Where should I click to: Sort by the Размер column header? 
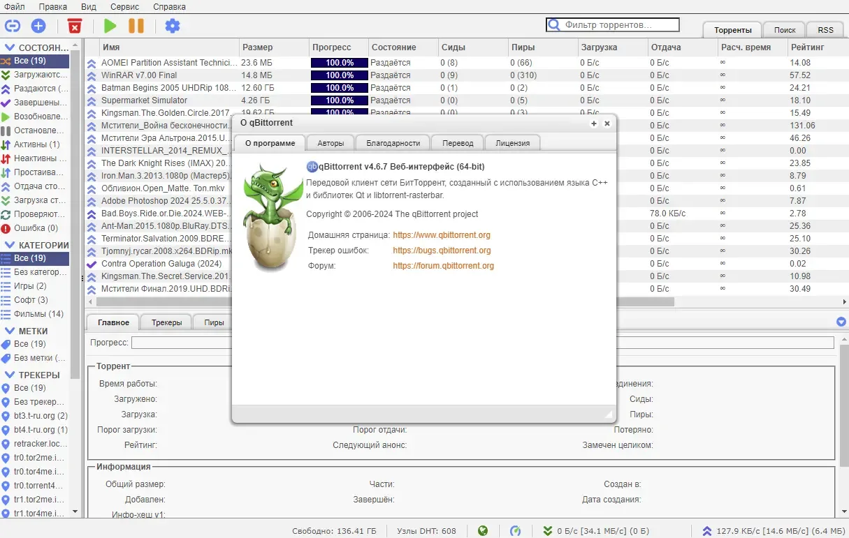pos(273,47)
